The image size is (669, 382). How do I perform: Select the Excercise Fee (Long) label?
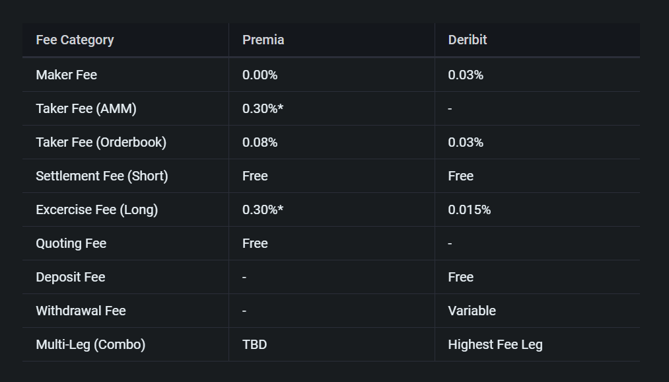tap(96, 210)
